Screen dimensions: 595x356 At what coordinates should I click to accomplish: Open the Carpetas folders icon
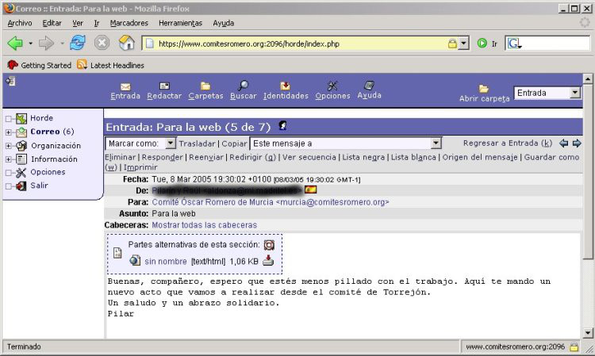pos(205,86)
